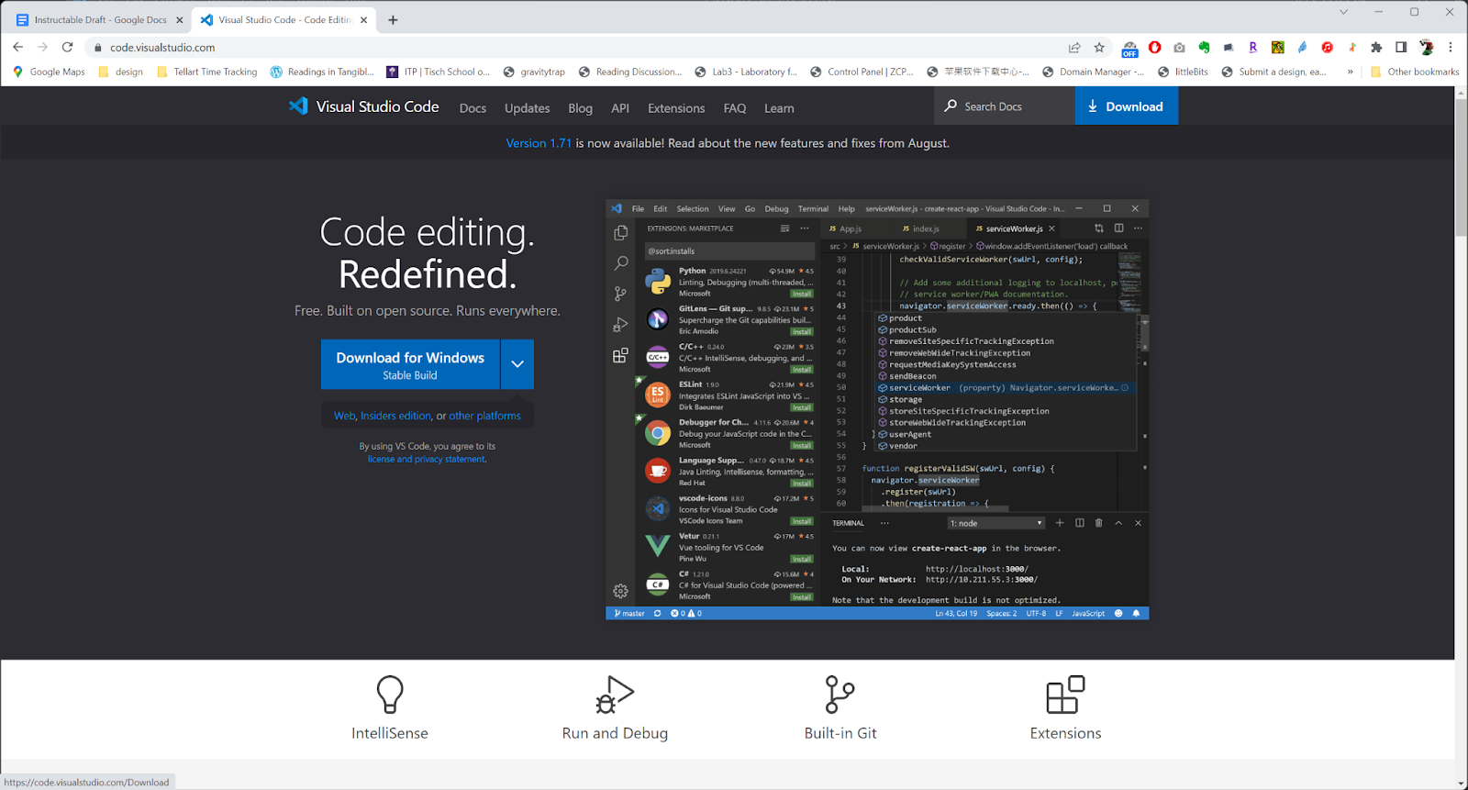
Task: Click the Search Docs field
Action: pyautogui.click(x=1005, y=106)
